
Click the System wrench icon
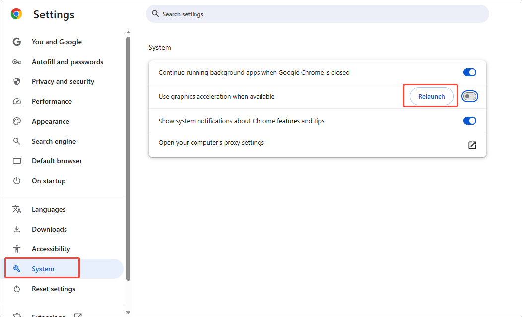click(16, 268)
